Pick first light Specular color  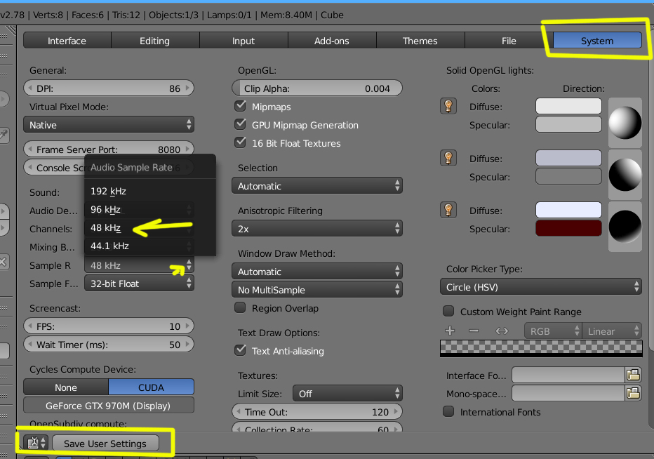[x=568, y=124]
